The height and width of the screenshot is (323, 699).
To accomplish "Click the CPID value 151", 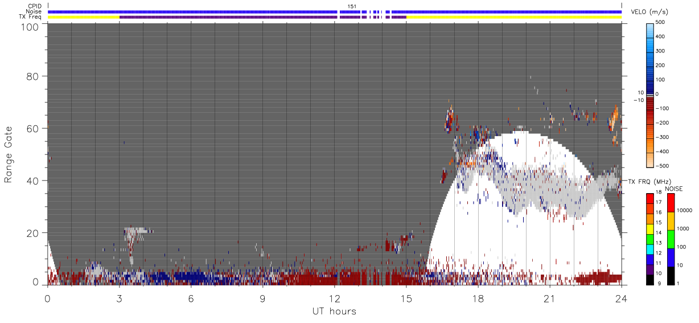I will pos(352,6).
